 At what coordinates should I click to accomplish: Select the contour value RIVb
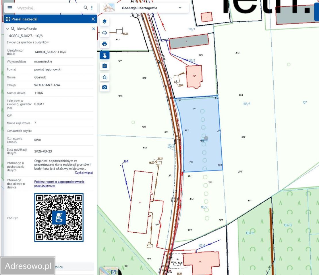[38, 140]
